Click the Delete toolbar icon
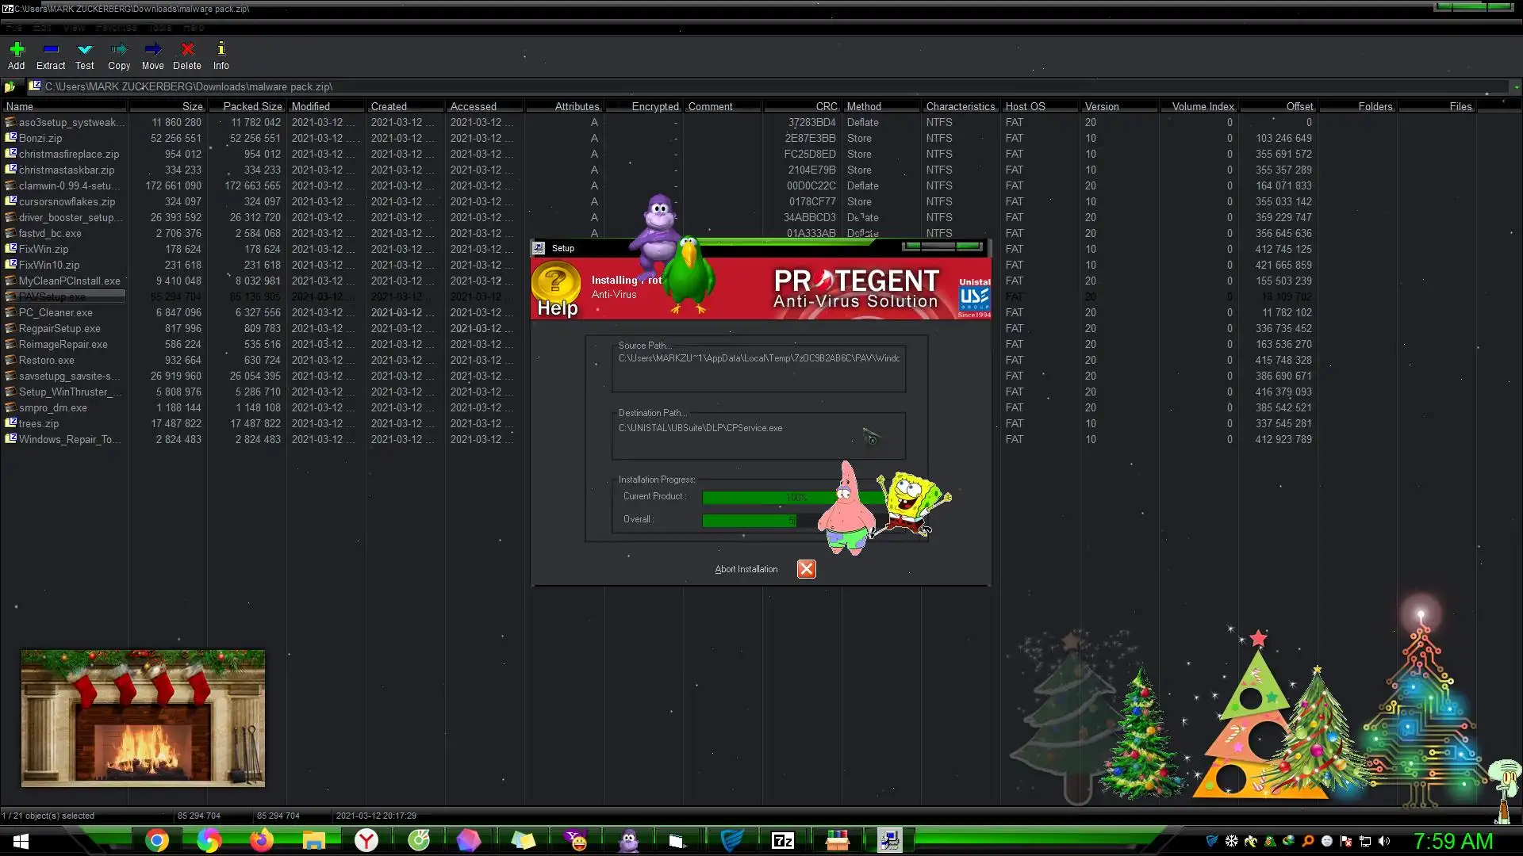 pos(187,50)
